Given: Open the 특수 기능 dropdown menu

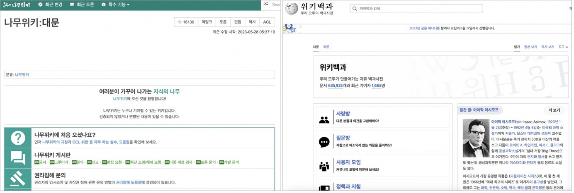Looking at the screenshot, I should 115,5.
